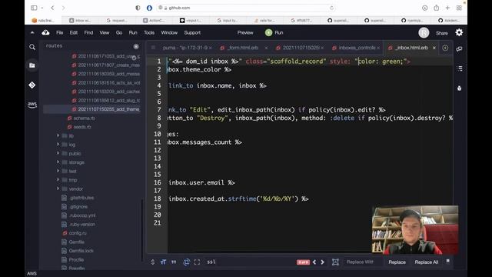Toggle whole word search option
The height and width of the screenshot is (277, 492).
click(174, 262)
